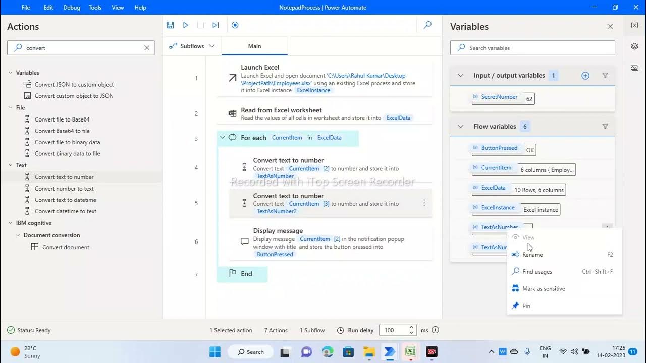The image size is (646, 363).
Task: Open the Tools menu
Action: [95, 8]
